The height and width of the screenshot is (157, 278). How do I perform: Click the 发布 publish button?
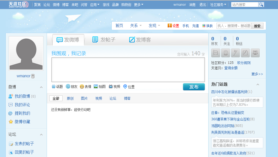(x=194, y=87)
